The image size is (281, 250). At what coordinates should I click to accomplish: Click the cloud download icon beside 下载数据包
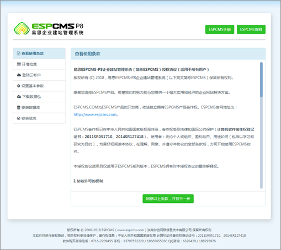click(x=19, y=97)
